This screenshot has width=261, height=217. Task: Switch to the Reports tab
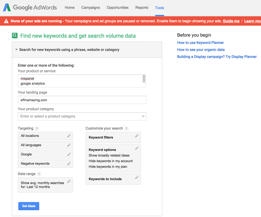(142, 8)
